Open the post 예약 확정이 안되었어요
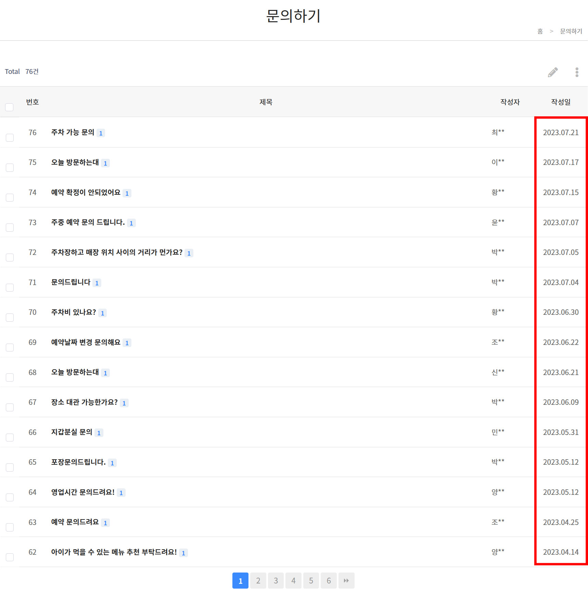The image size is (588, 591). [x=86, y=192]
